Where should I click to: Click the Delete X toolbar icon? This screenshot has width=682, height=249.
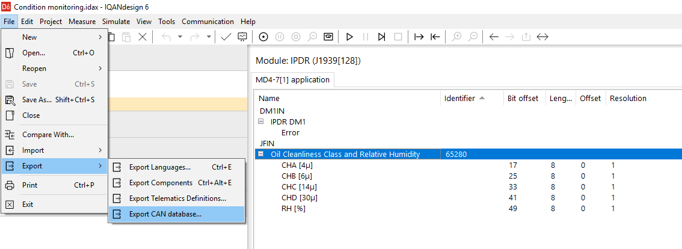(143, 37)
